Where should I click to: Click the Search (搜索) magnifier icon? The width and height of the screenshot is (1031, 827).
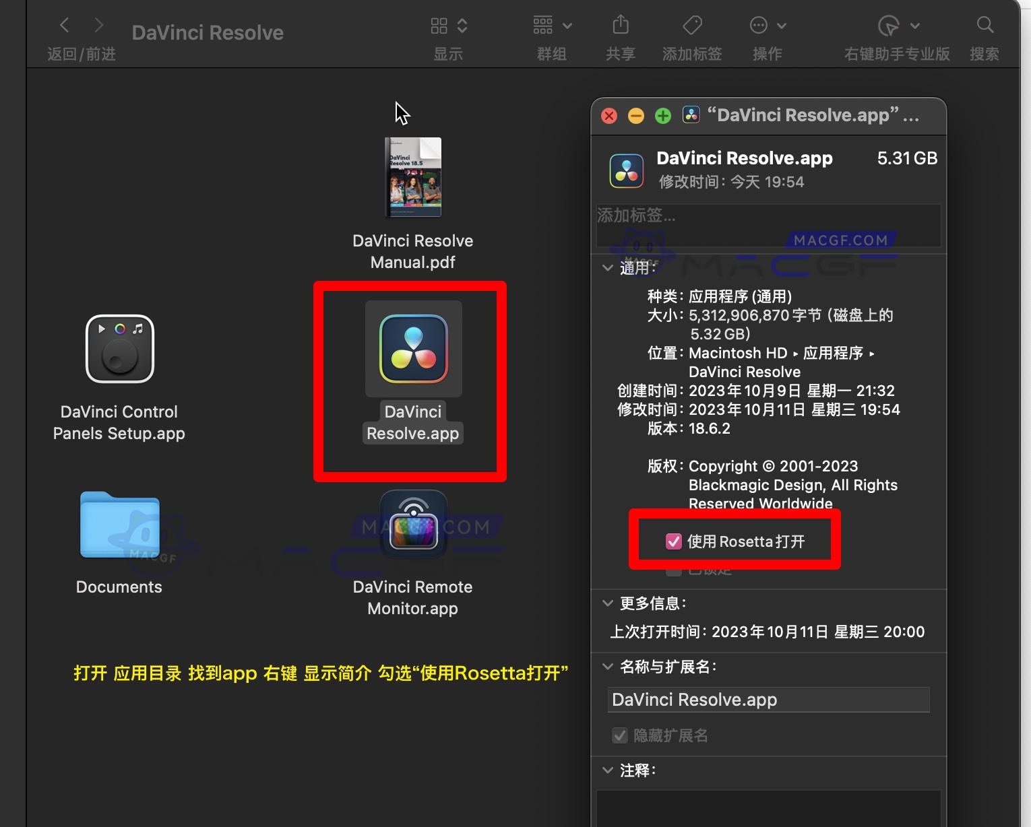pos(984,25)
